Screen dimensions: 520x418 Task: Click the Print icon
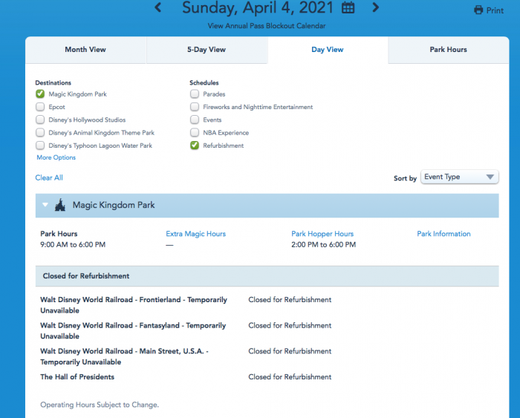(478, 10)
